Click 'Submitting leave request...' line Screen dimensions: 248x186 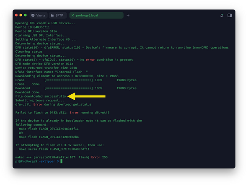(40, 101)
